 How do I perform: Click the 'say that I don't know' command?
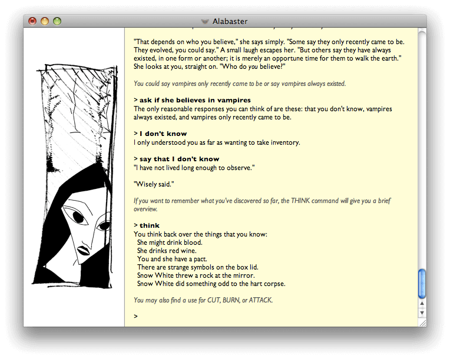(177, 159)
